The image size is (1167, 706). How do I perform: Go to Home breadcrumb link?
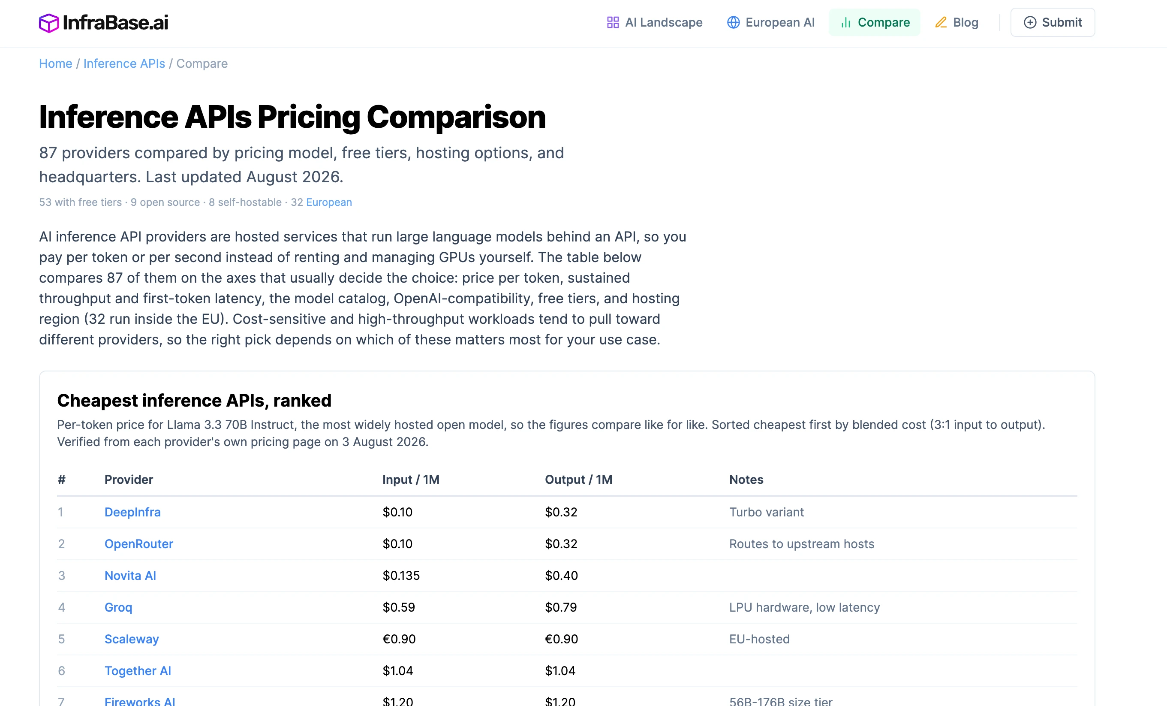55,63
